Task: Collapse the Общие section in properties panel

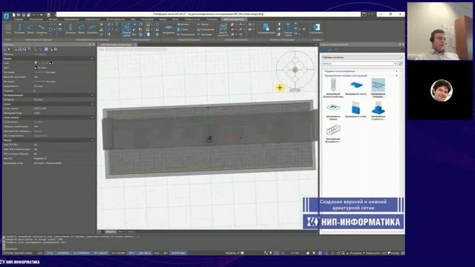Action: tap(92, 59)
